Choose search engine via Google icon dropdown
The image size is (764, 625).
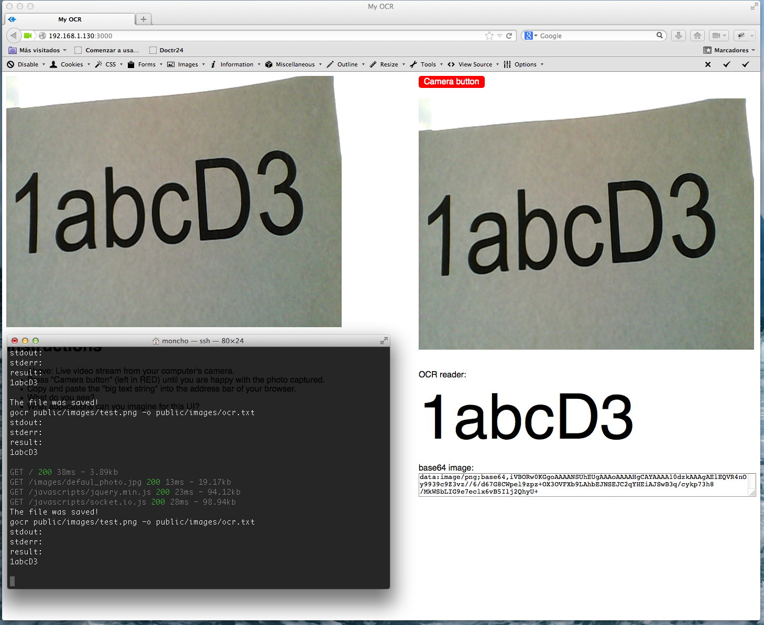click(x=531, y=36)
